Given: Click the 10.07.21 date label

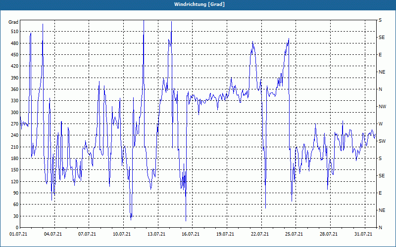Looking at the screenshot, I should [122, 234].
